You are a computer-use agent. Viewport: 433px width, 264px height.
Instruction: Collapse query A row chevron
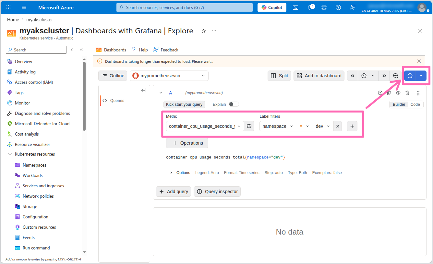pos(161,93)
